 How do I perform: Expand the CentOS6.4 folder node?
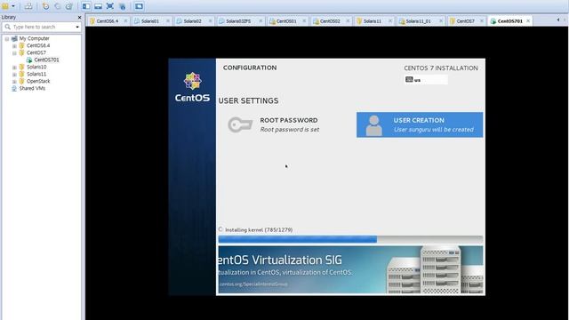[14, 45]
